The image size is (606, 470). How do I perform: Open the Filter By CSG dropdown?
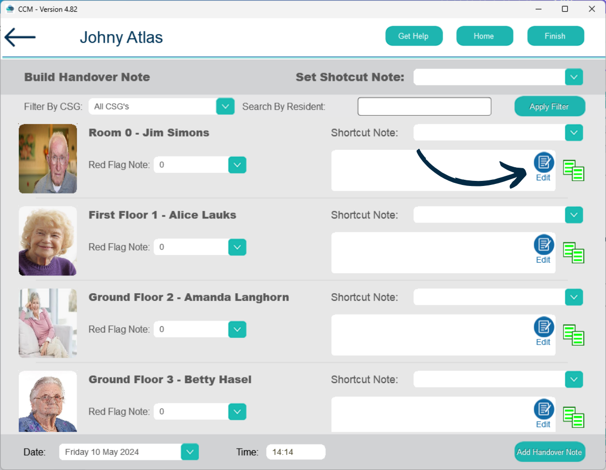(x=225, y=106)
